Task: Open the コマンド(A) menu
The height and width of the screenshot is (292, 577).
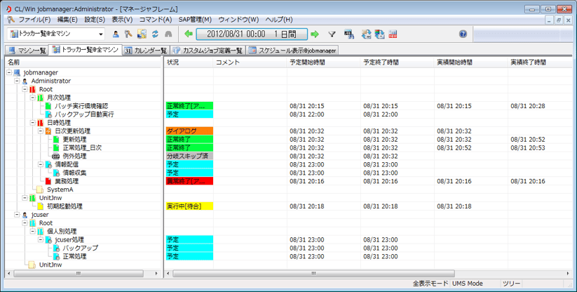Action: [155, 20]
